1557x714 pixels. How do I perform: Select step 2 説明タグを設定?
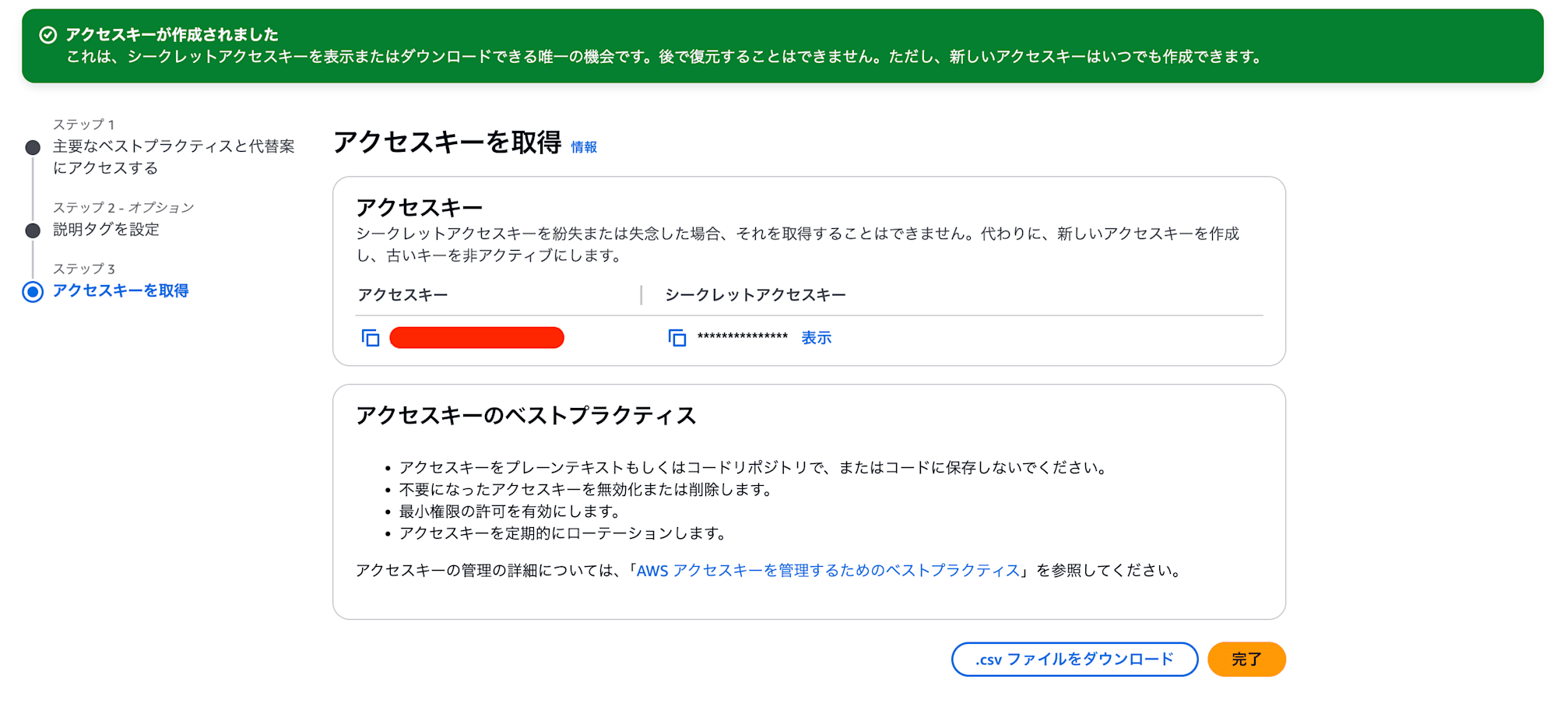[x=106, y=230]
